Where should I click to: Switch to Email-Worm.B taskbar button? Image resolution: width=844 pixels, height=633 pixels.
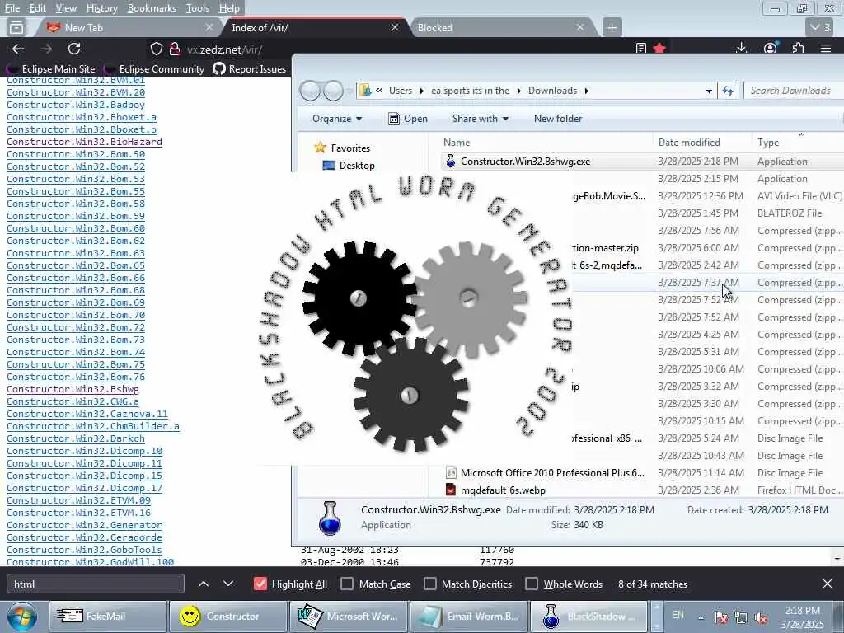[469, 617]
